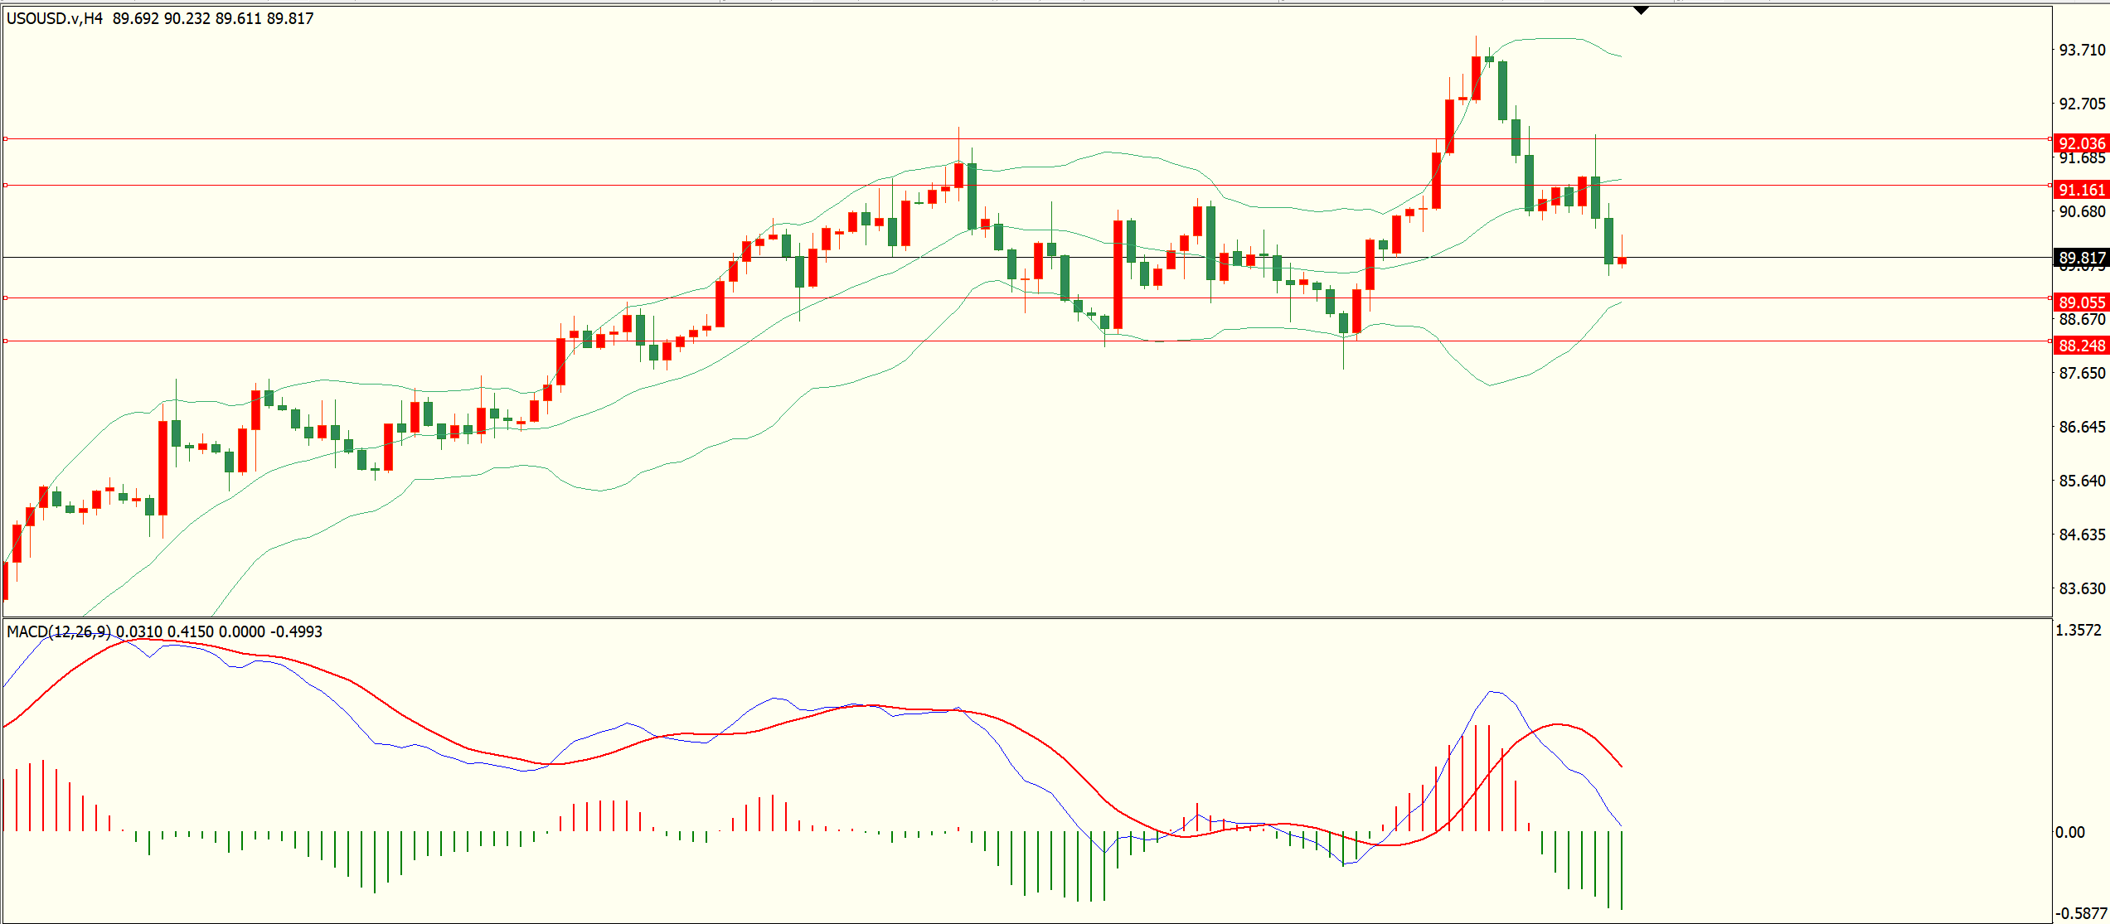Click the 83.630 price axis label

[x=2082, y=588]
